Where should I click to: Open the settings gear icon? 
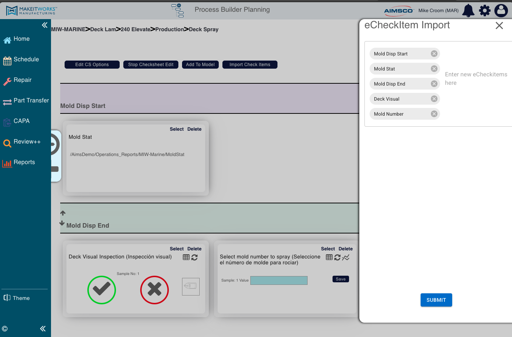click(485, 11)
